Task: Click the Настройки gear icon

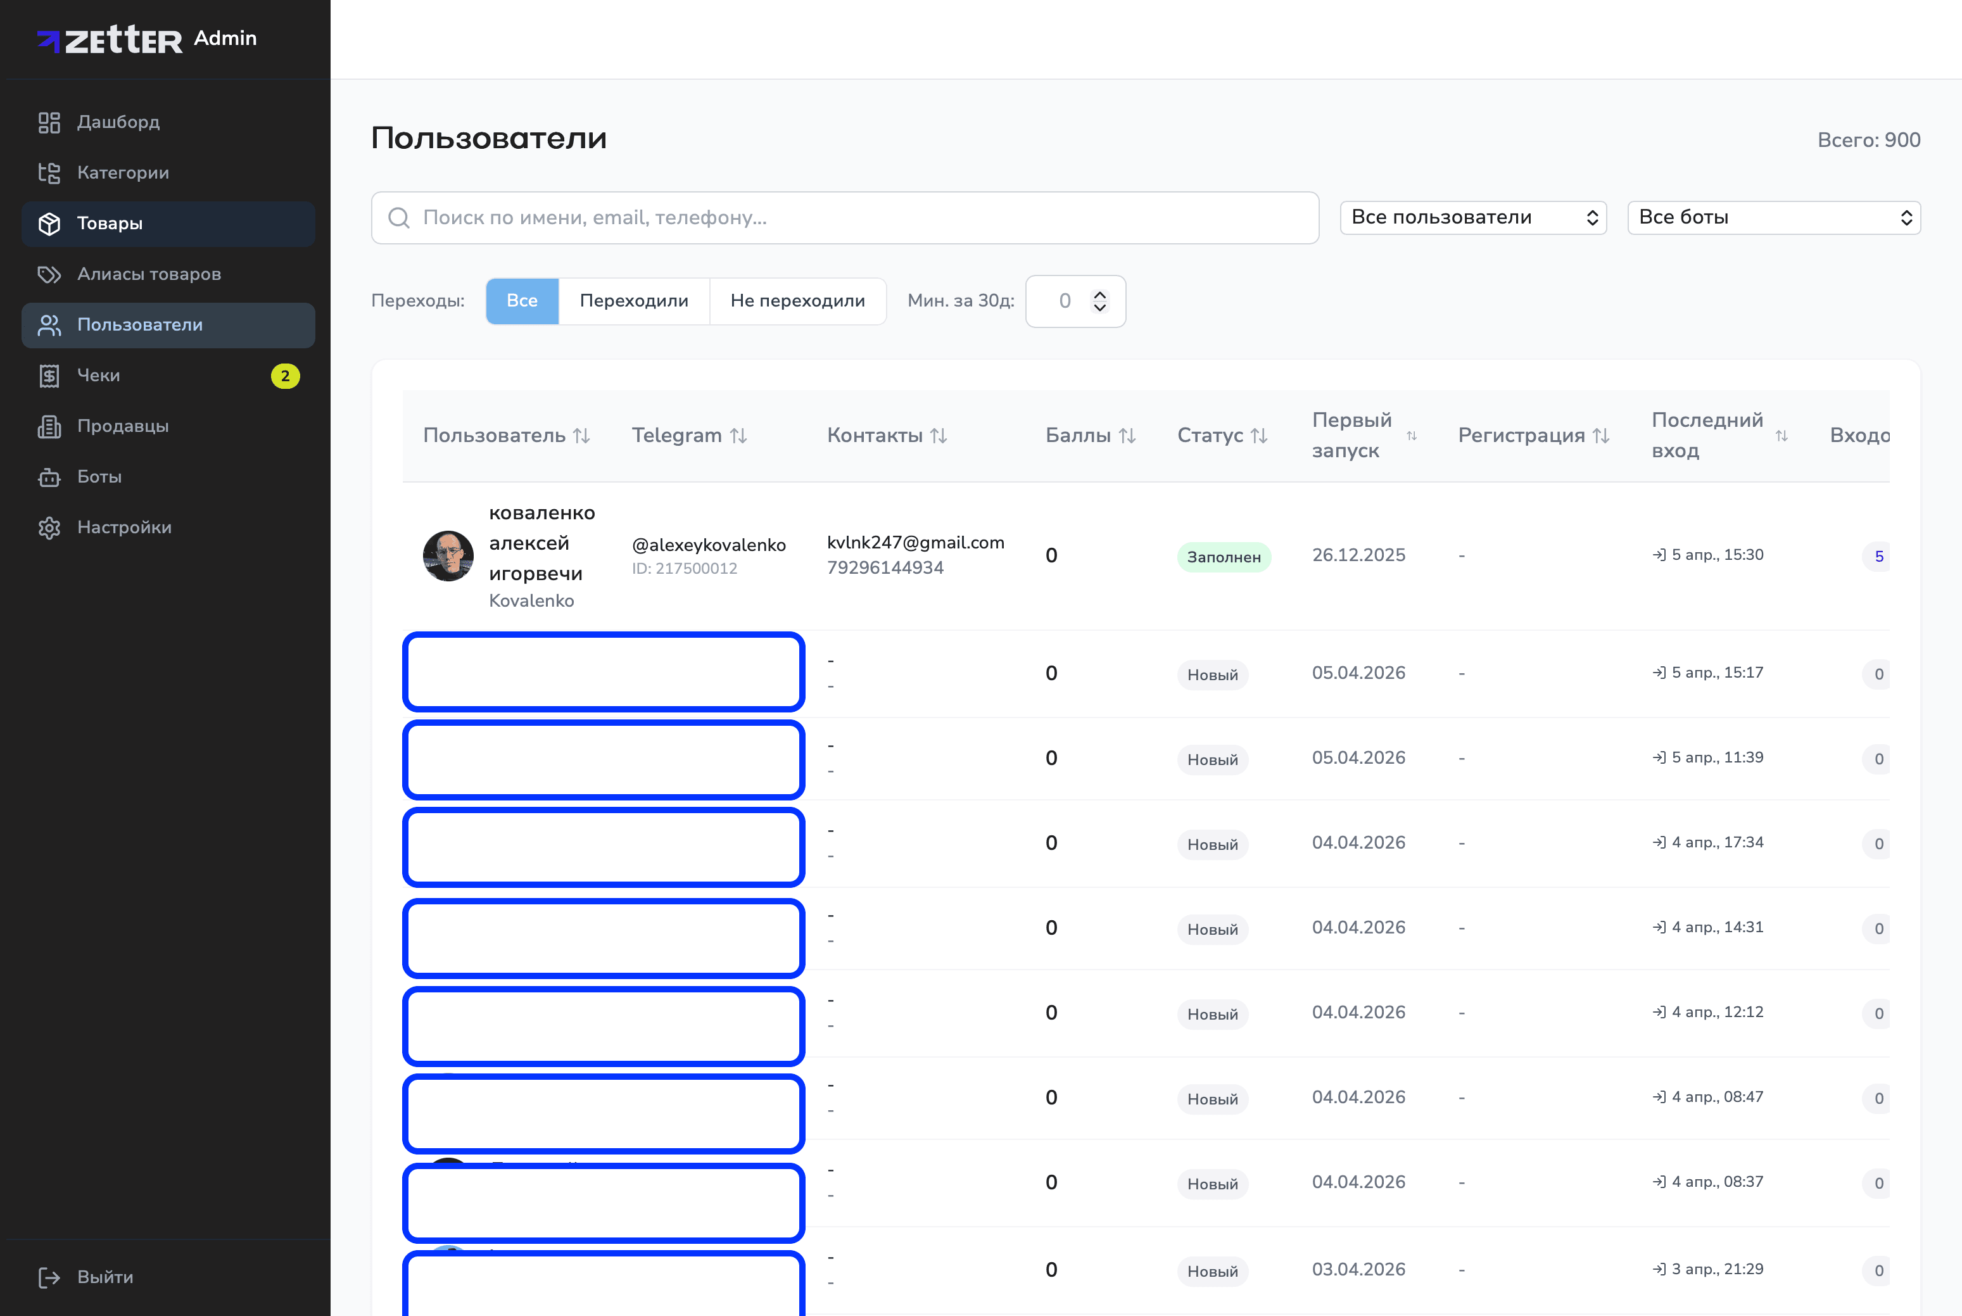Action: (x=49, y=528)
